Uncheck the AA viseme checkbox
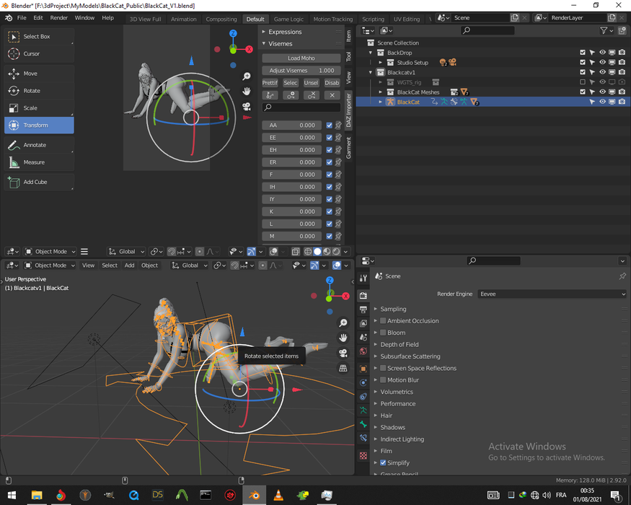 pyautogui.click(x=329, y=126)
